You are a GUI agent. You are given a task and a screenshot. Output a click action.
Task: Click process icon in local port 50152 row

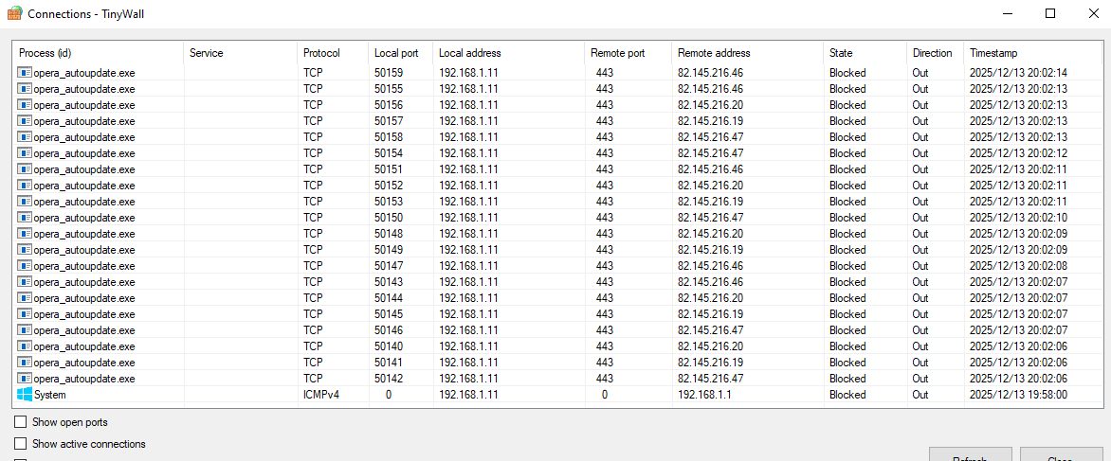(x=25, y=186)
